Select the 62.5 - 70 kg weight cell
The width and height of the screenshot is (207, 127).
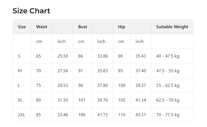coord(168,100)
